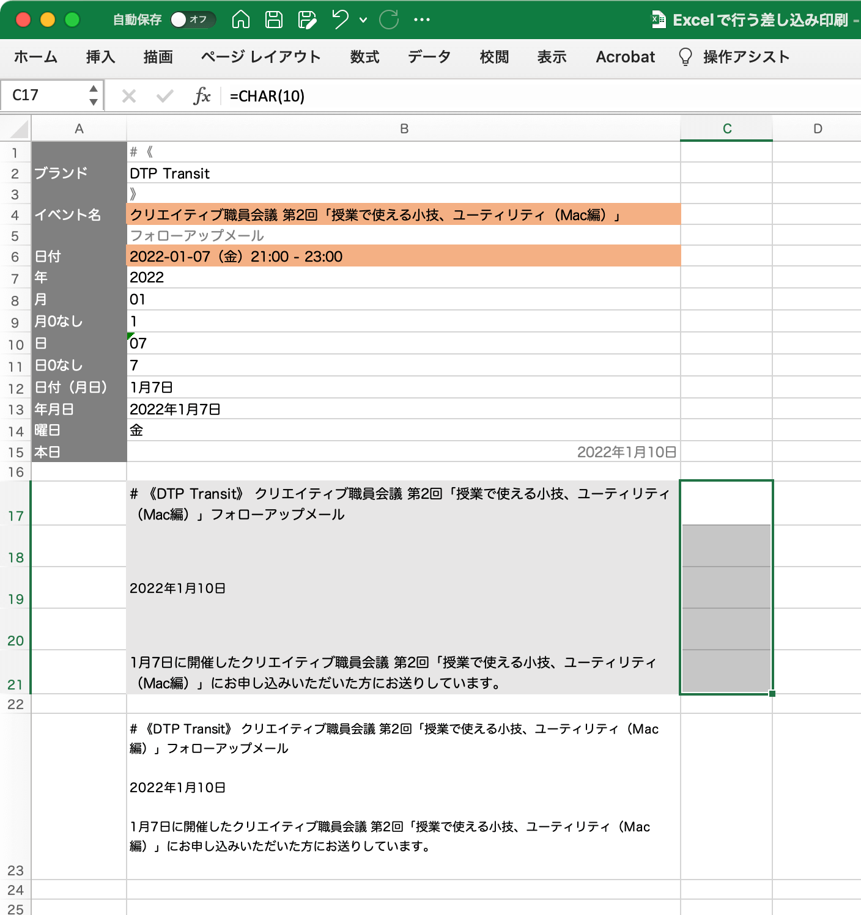861x915 pixels.
Task: Click the 年月日 label cell
Action: (79, 409)
